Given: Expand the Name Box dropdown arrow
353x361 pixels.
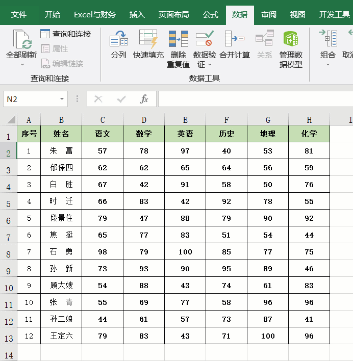Looking at the screenshot, I should 62,99.
